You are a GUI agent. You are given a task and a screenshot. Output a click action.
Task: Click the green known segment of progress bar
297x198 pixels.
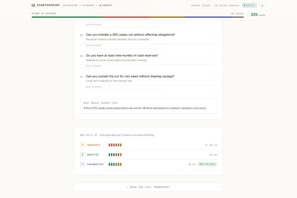pos(67,17)
